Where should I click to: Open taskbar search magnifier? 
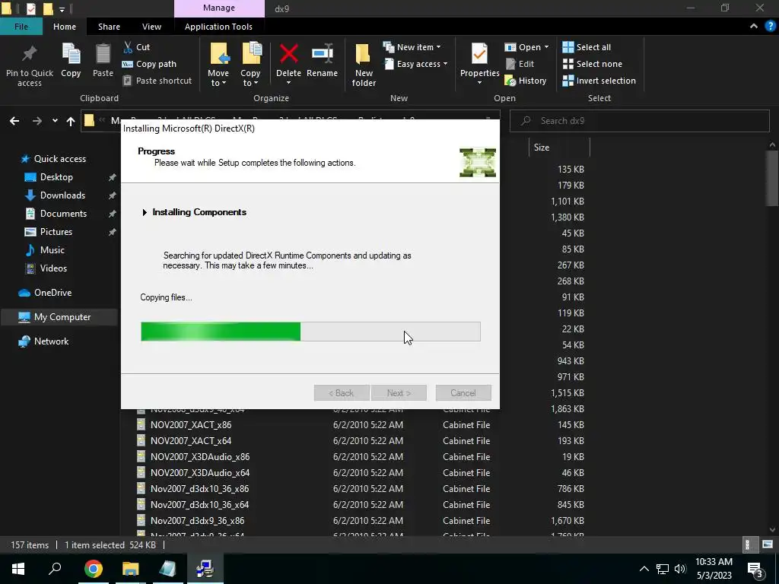(55, 569)
